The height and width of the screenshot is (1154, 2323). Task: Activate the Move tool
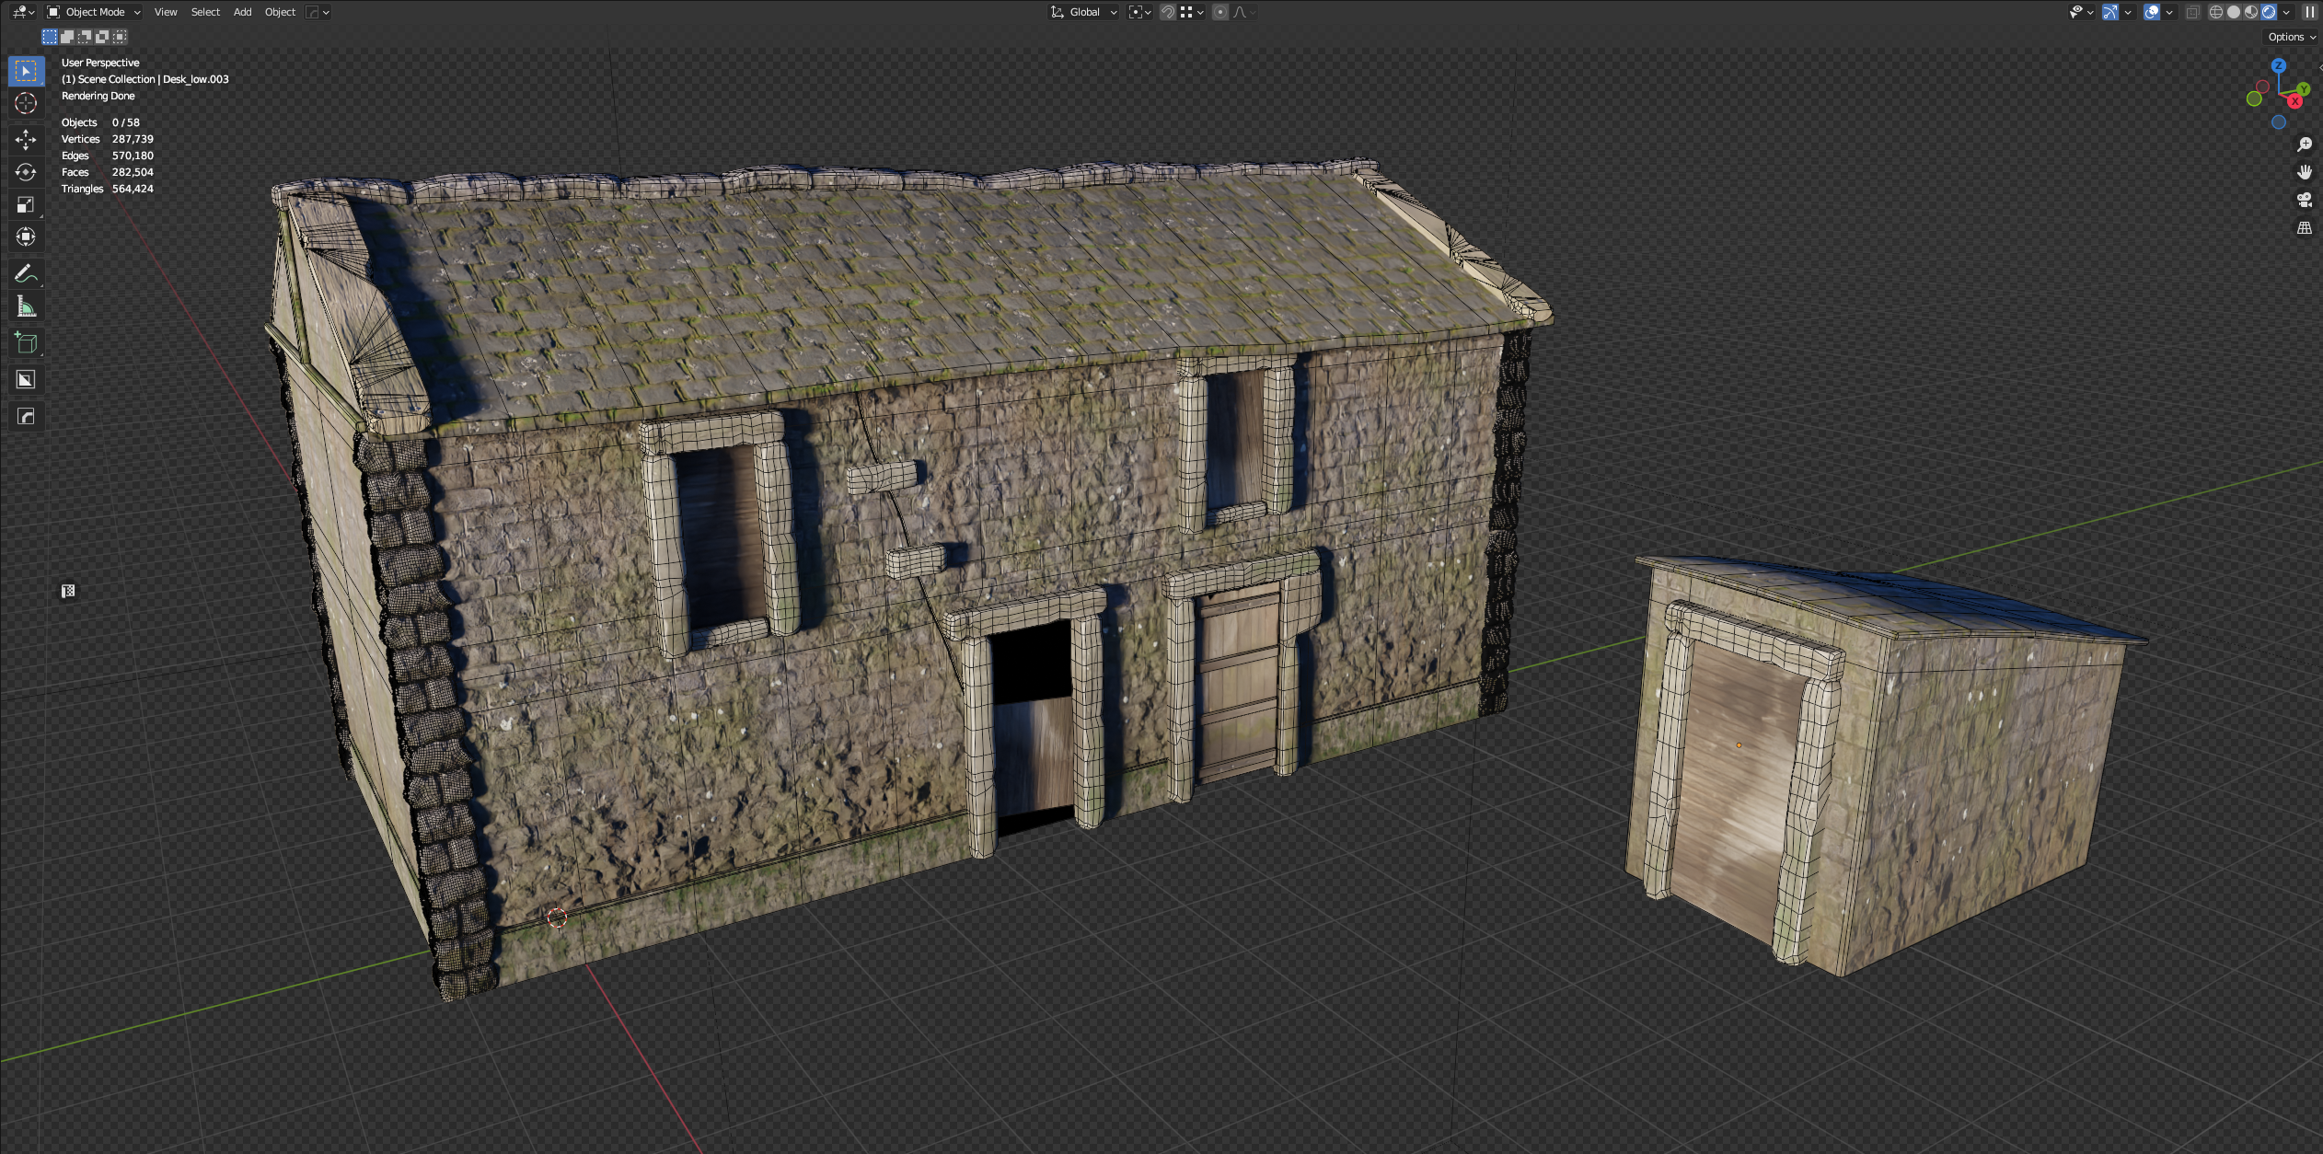click(26, 139)
